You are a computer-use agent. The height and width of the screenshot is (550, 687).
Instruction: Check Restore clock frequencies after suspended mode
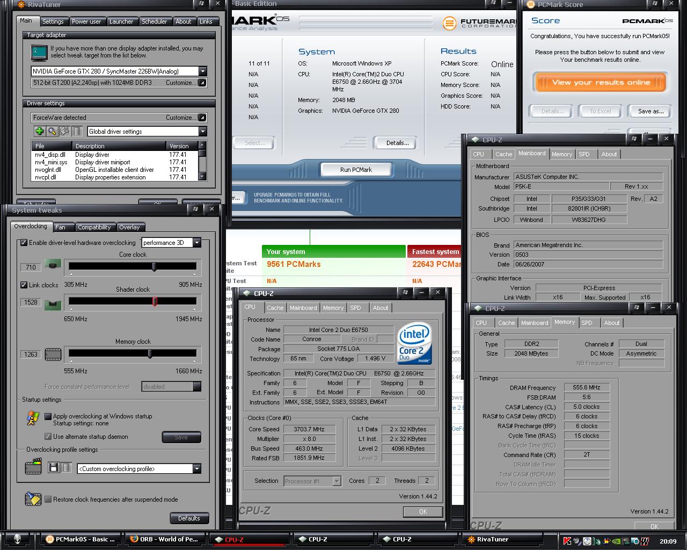coord(48,500)
